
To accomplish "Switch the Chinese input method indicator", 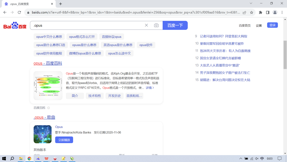I will (262, 159).
